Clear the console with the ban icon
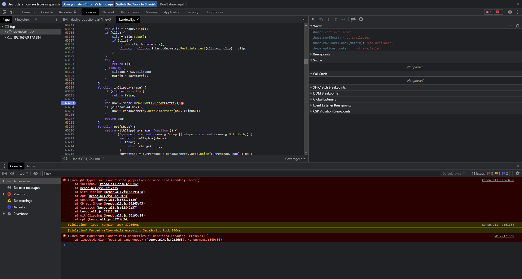The height and width of the screenshot is (279, 522). pyautogui.click(x=12, y=173)
